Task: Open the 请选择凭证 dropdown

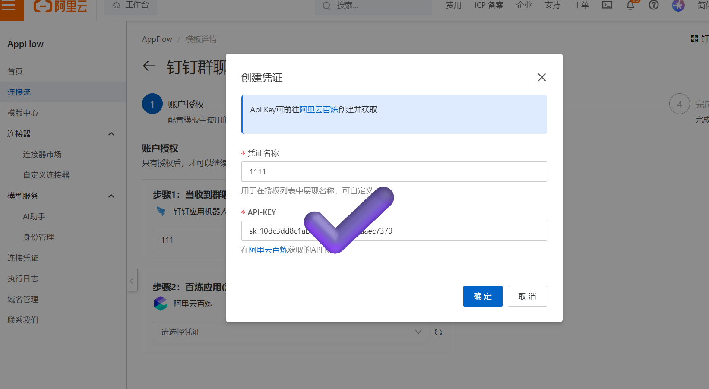Action: (291, 332)
